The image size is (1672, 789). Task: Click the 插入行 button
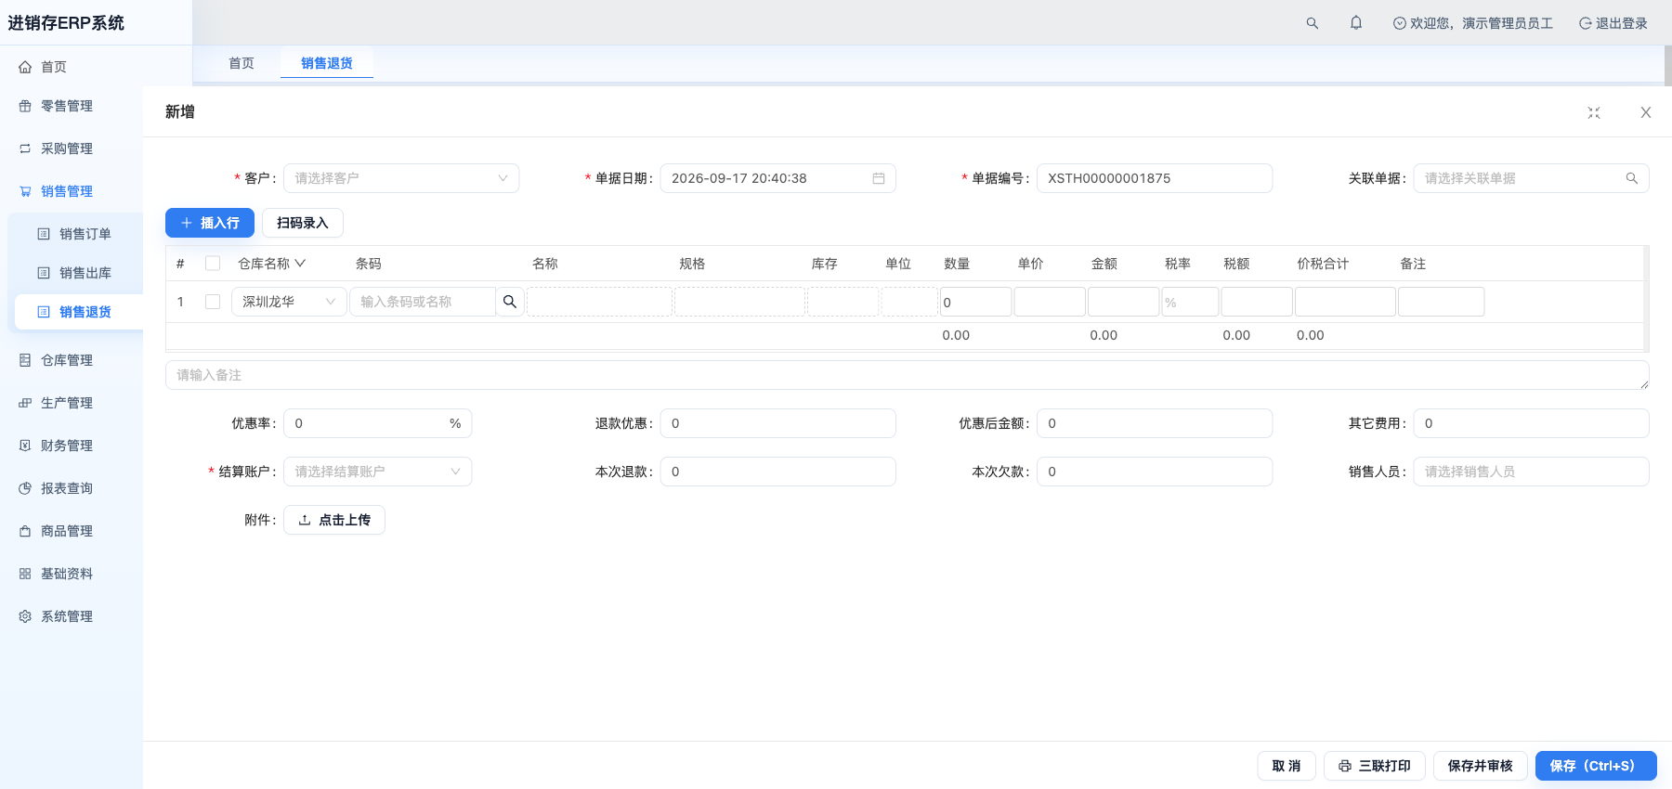pos(210,223)
